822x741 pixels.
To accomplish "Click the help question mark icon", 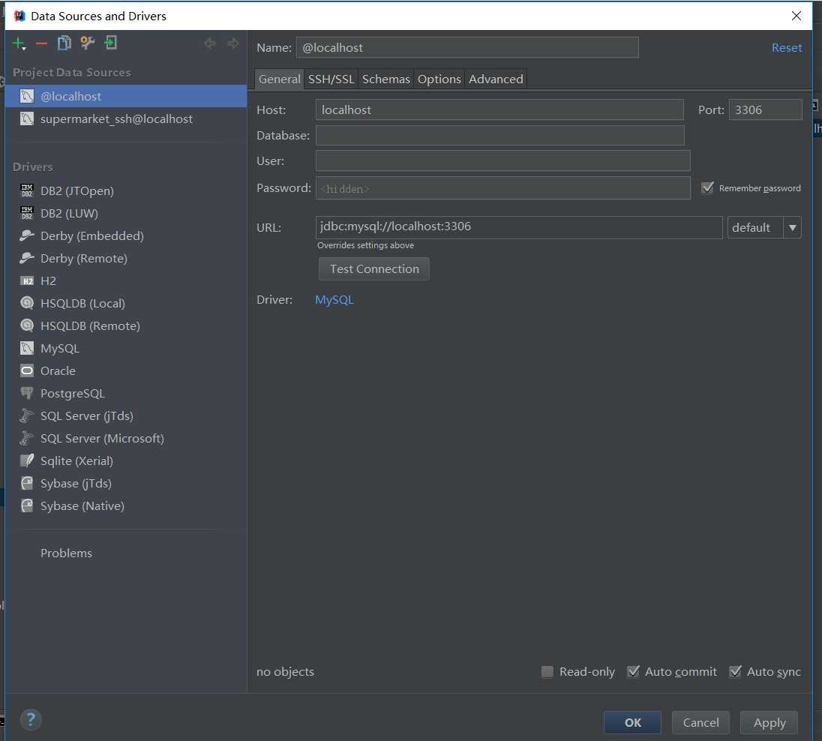I will (31, 719).
